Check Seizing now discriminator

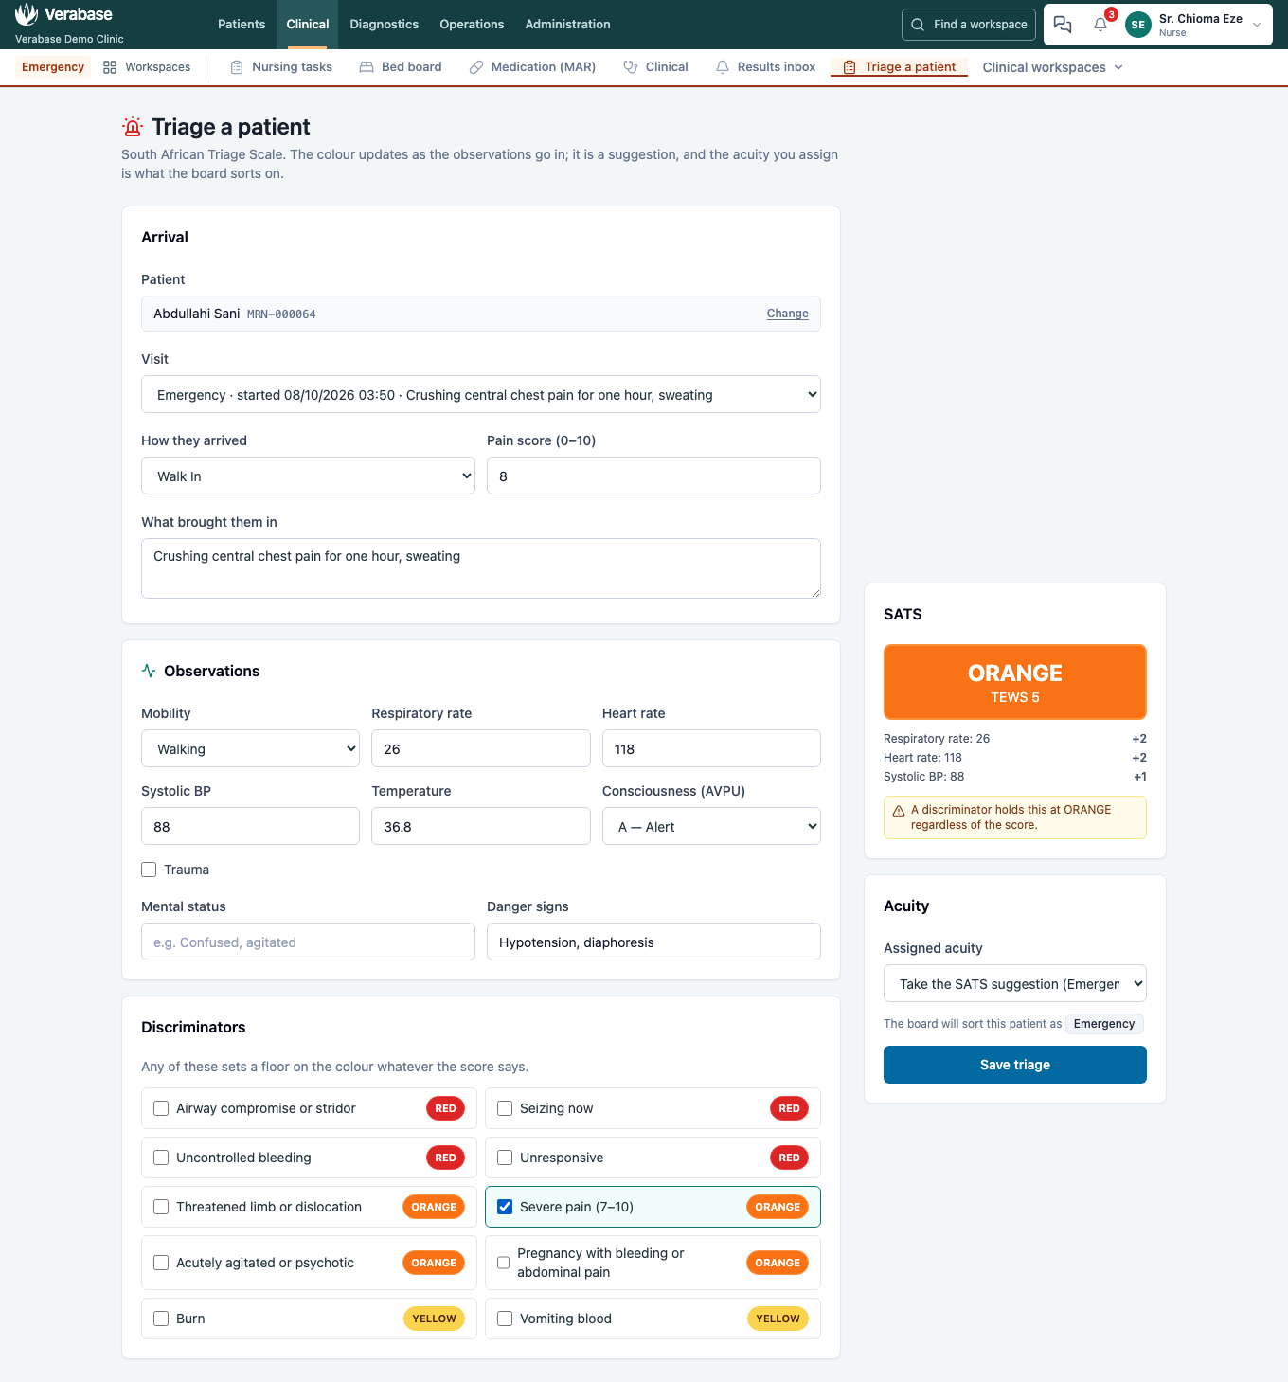click(505, 1108)
